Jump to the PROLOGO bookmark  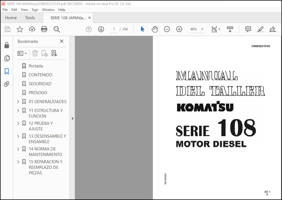click(38, 93)
